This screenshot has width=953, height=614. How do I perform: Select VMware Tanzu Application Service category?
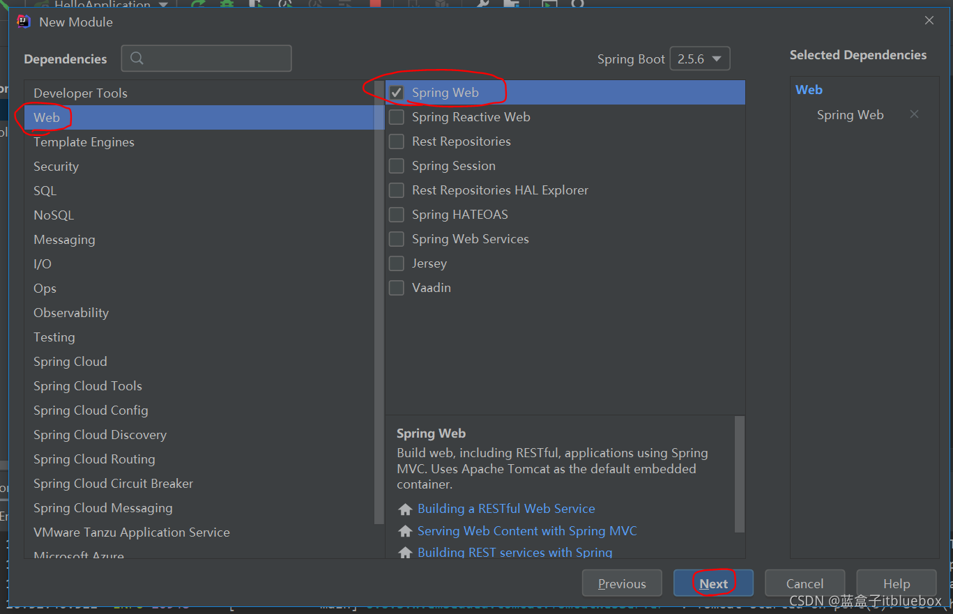(x=199, y=532)
